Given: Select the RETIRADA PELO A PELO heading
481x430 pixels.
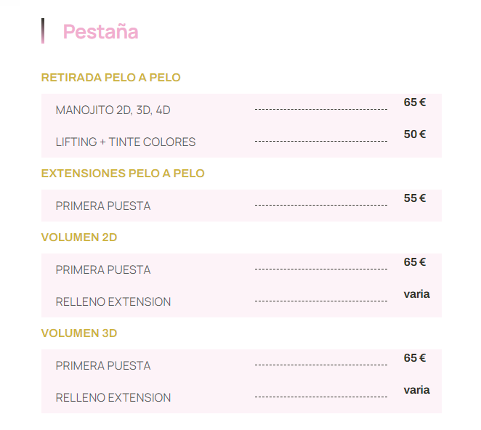Looking at the screenshot, I should [110, 78].
